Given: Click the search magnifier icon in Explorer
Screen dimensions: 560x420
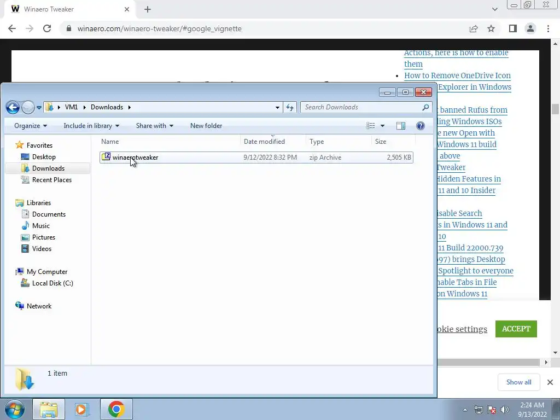Looking at the screenshot, I should (425, 107).
